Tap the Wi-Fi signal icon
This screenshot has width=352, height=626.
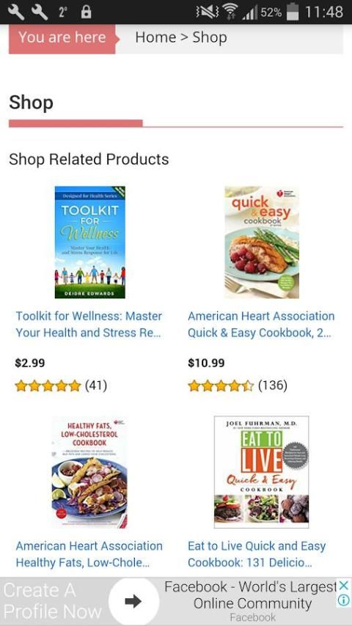click(230, 12)
